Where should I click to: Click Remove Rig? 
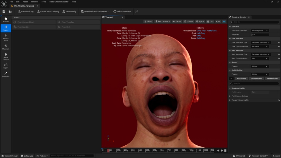(x=69, y=12)
